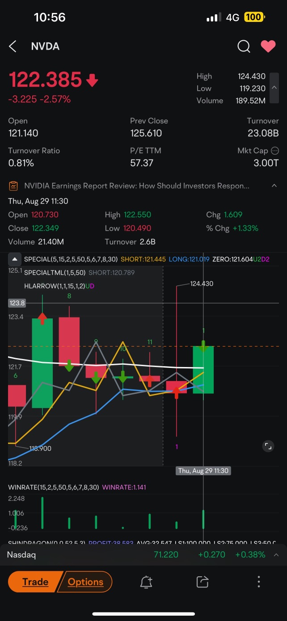Tap the 118.900 low price label on chart
This screenshot has width=287, height=621.
[x=40, y=448]
